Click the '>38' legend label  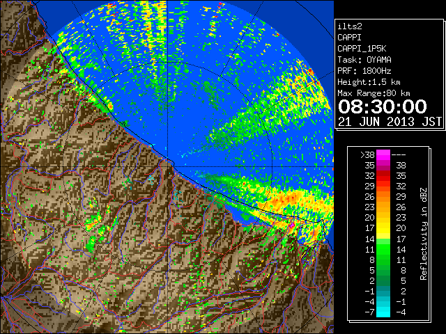[x=367, y=155]
